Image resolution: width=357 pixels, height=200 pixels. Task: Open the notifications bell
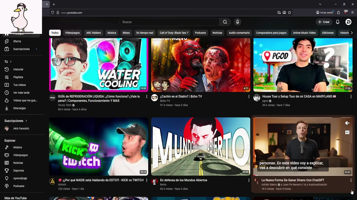pos(338,22)
